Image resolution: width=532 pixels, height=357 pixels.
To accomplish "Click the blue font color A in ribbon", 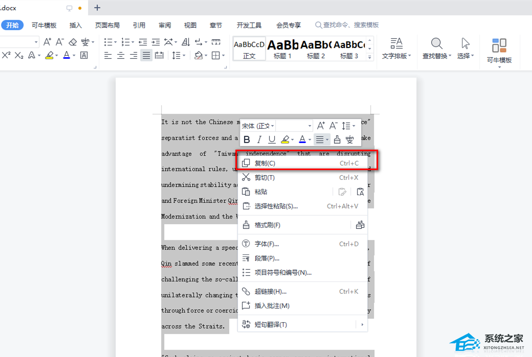I will coord(66,55).
